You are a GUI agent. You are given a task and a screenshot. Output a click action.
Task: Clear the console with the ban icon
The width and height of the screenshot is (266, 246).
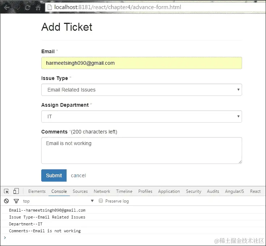click(x=7, y=201)
